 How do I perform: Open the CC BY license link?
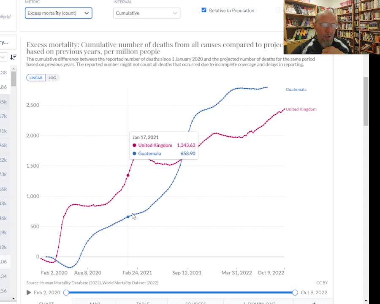tap(322, 283)
